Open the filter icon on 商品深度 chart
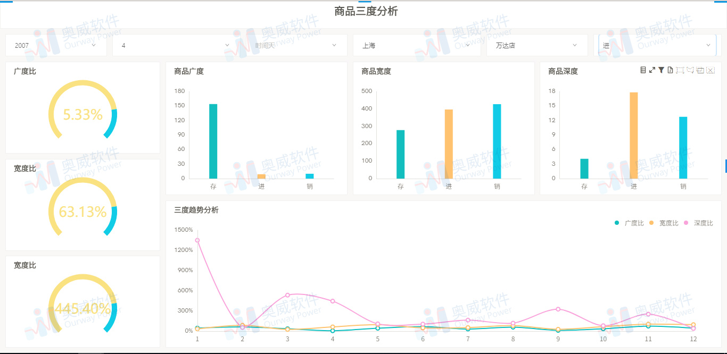727x354 pixels. point(661,70)
